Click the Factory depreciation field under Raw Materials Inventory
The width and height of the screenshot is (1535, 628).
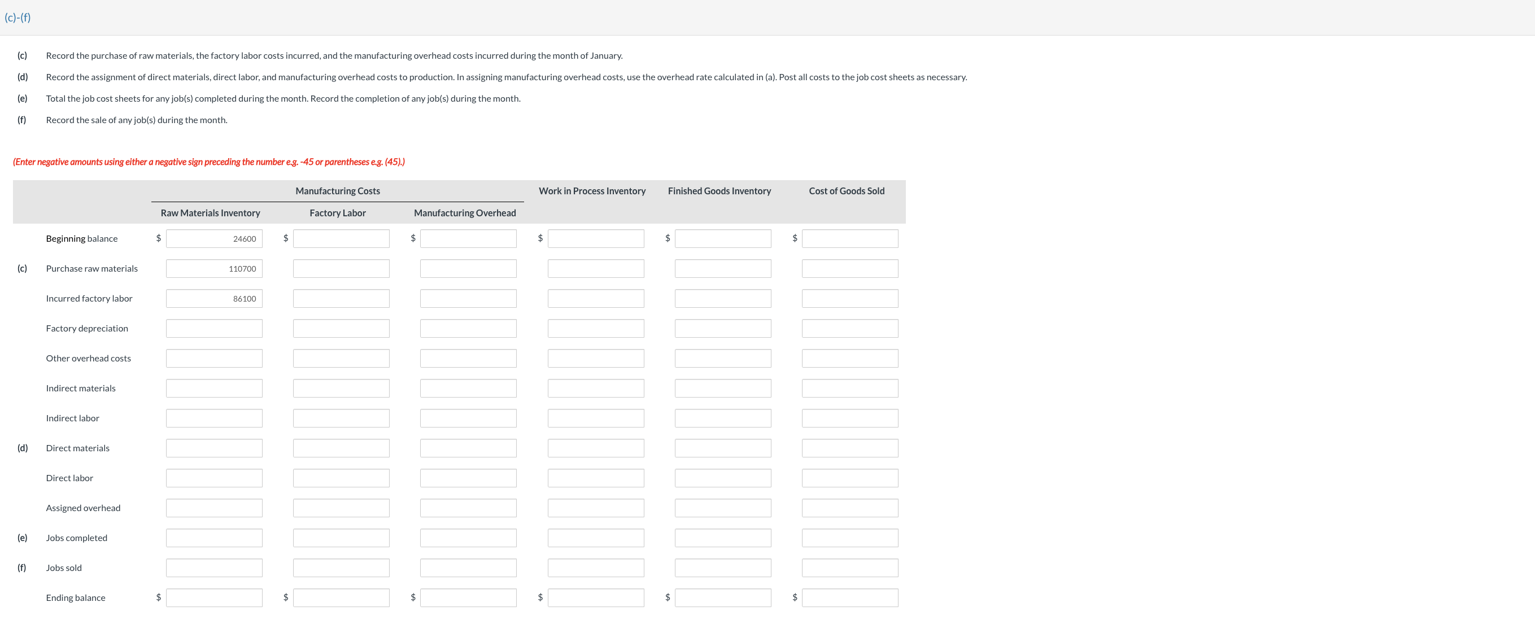(214, 328)
